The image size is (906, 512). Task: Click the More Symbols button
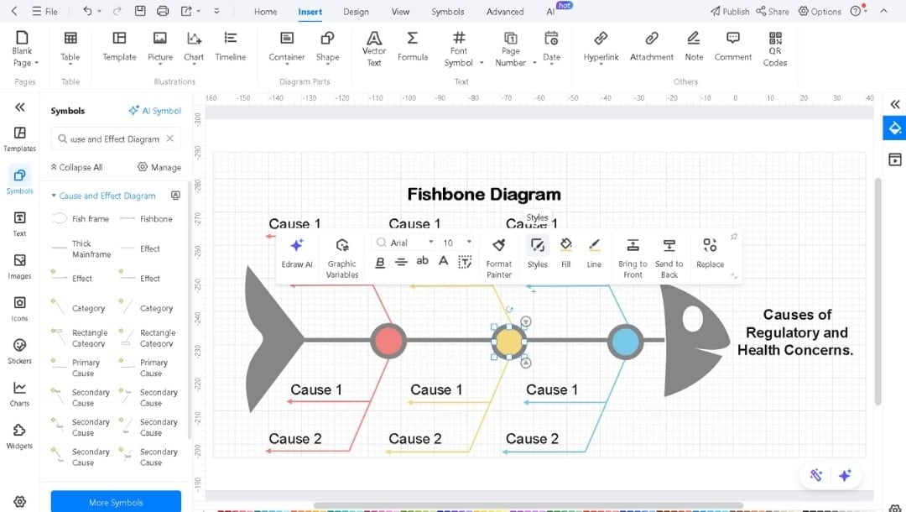115,501
